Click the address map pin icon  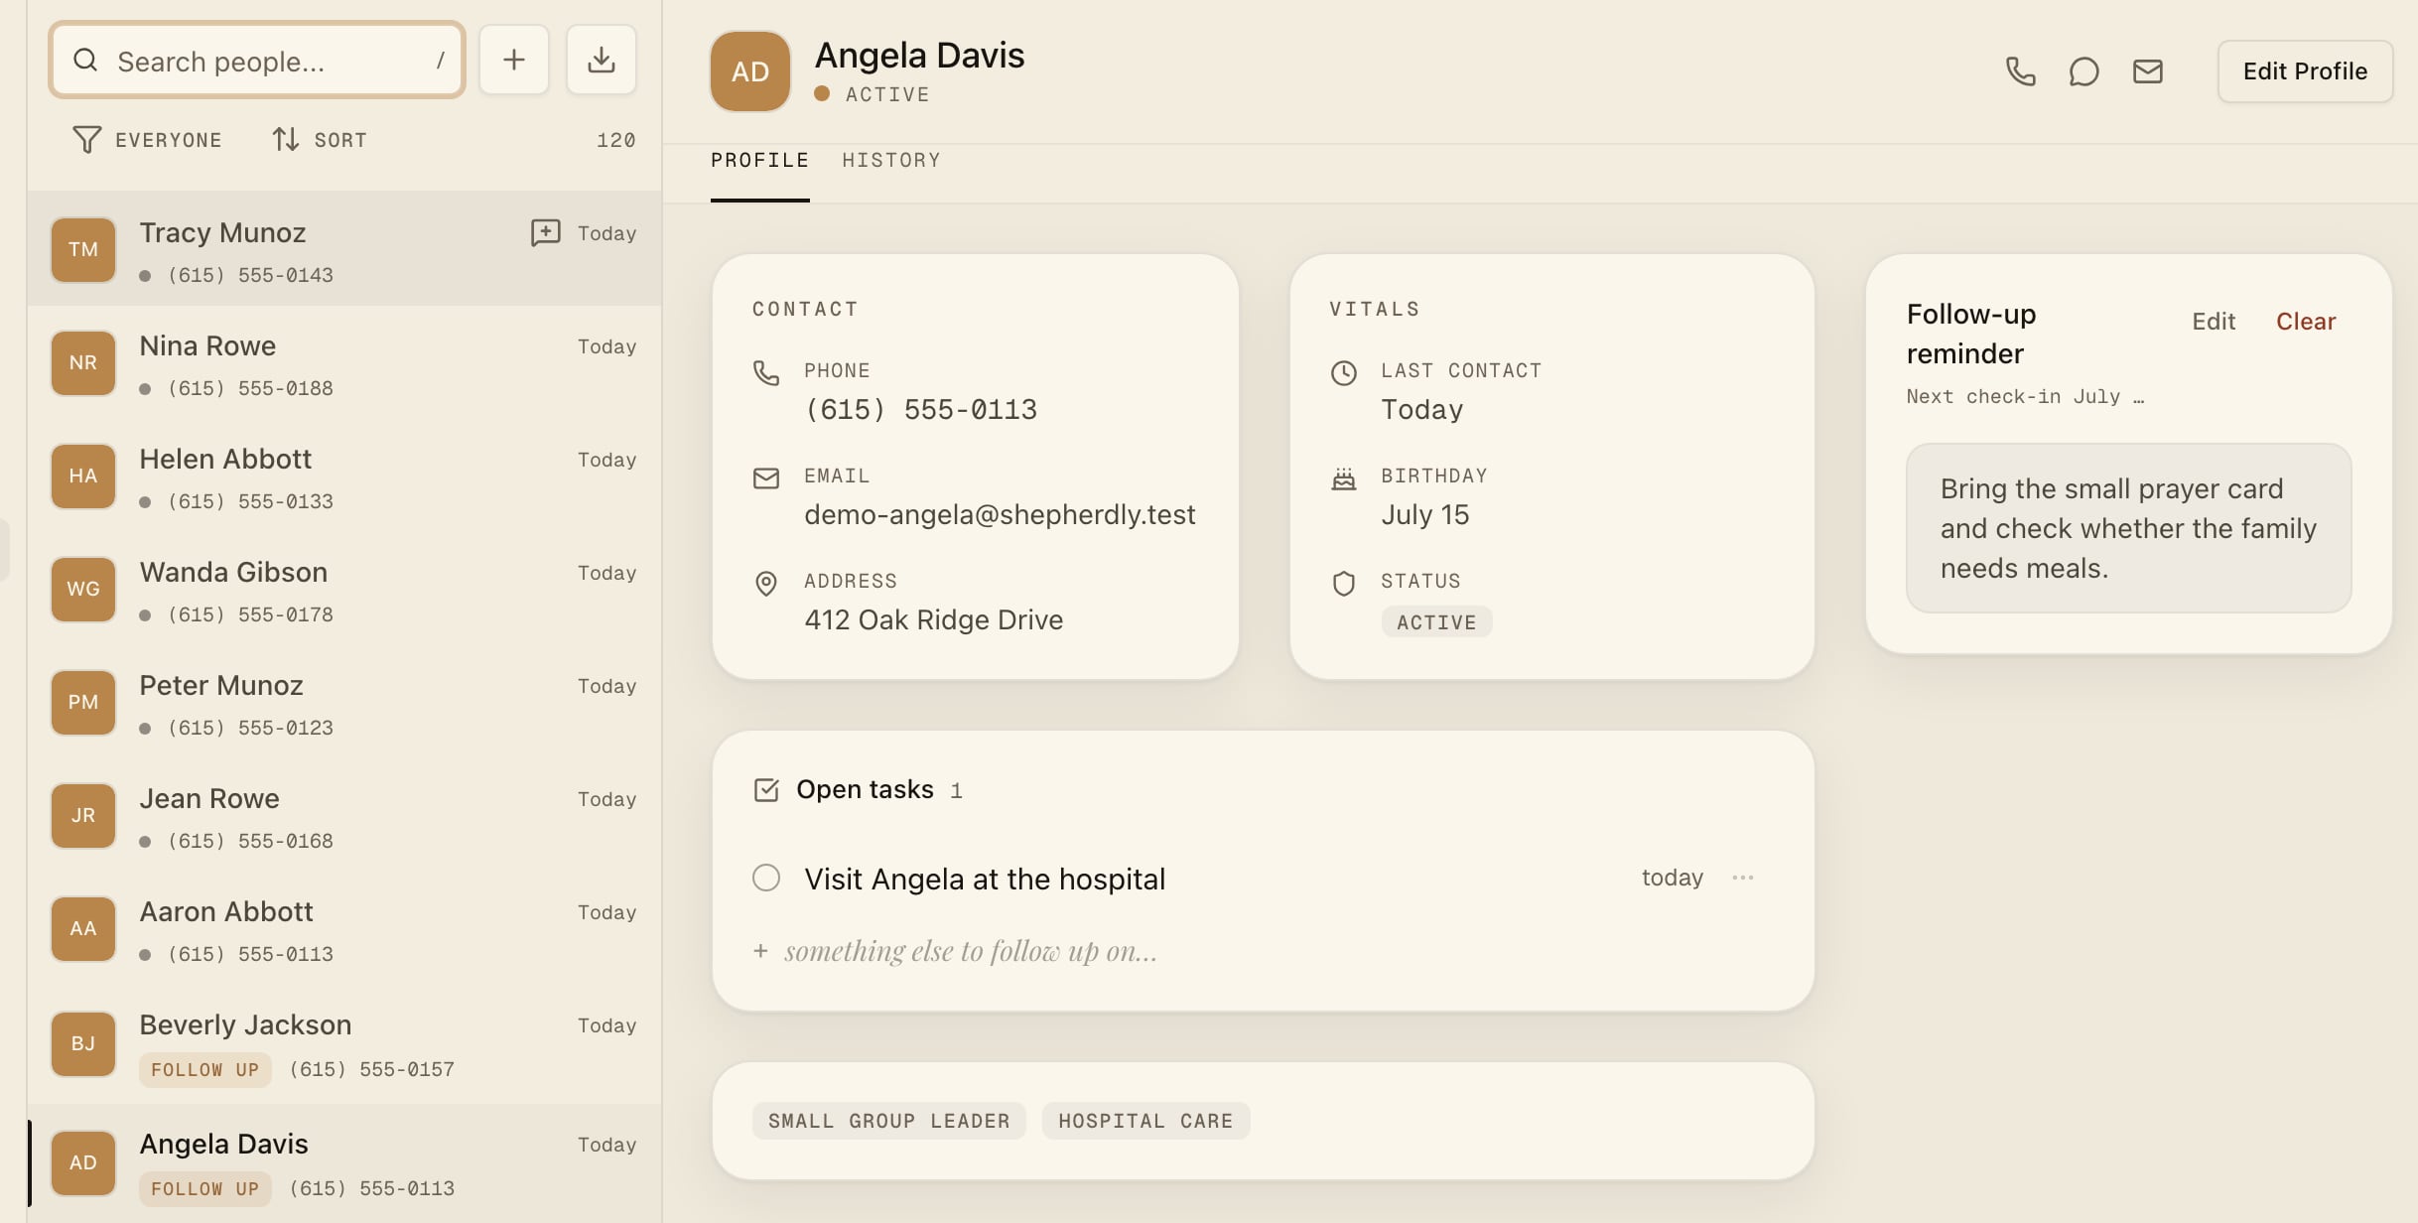pyautogui.click(x=766, y=584)
